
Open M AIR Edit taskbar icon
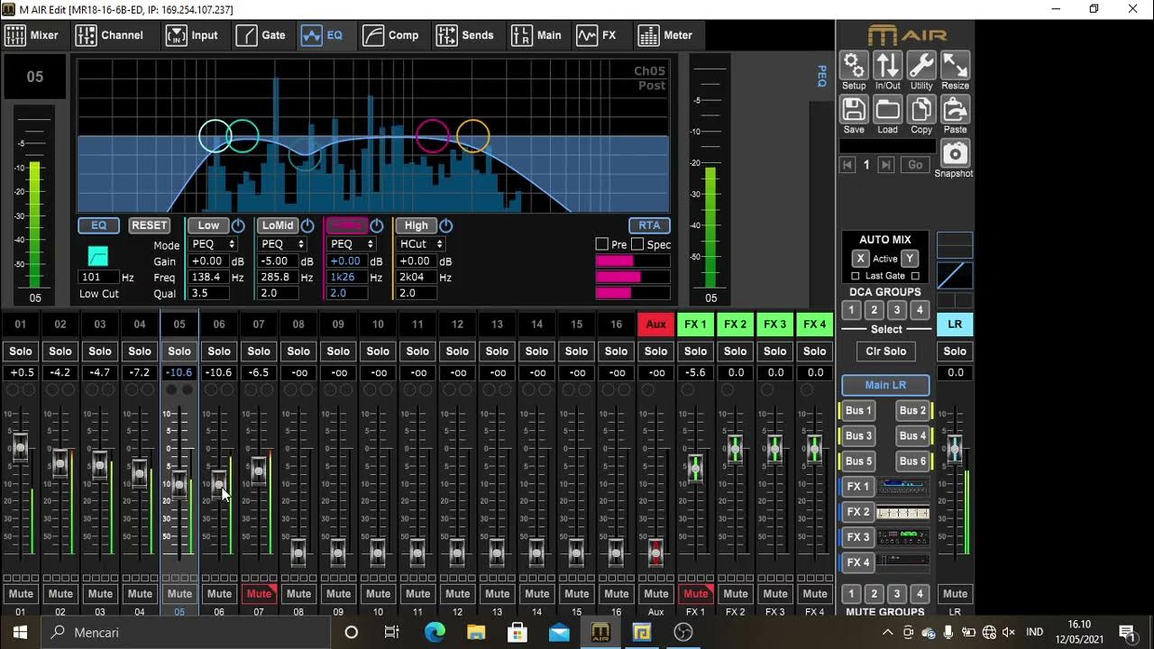click(600, 632)
